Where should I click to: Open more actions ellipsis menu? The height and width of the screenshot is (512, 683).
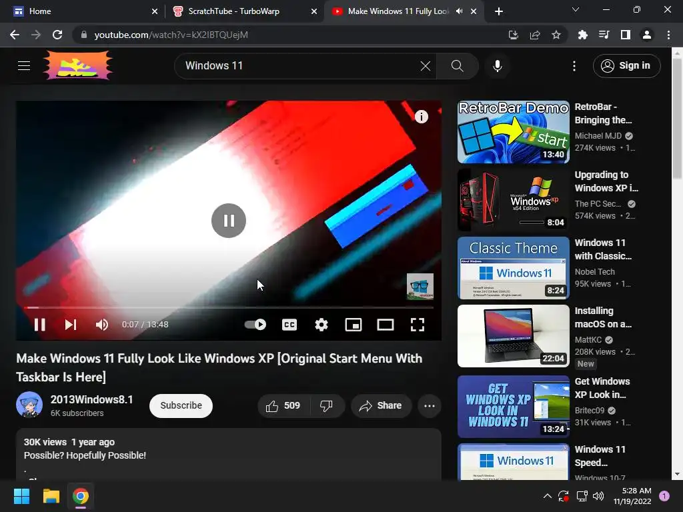click(430, 406)
